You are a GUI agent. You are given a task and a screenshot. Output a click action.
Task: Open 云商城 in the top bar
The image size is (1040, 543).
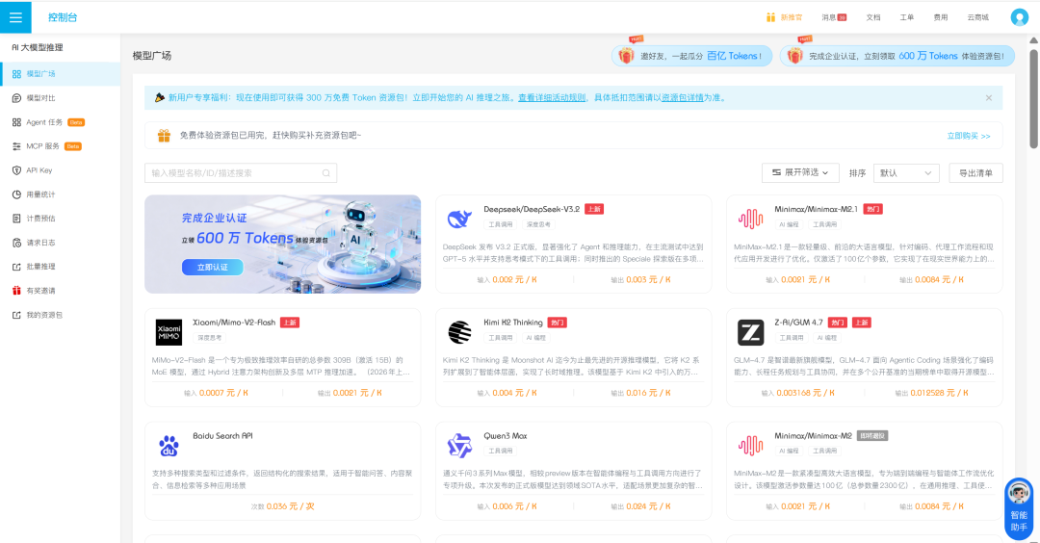[x=977, y=17]
